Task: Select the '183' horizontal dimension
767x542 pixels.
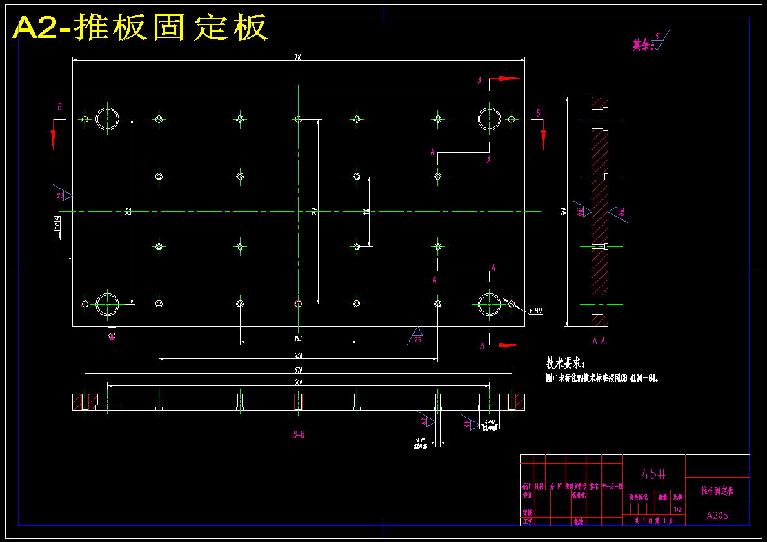Action: pyautogui.click(x=299, y=338)
